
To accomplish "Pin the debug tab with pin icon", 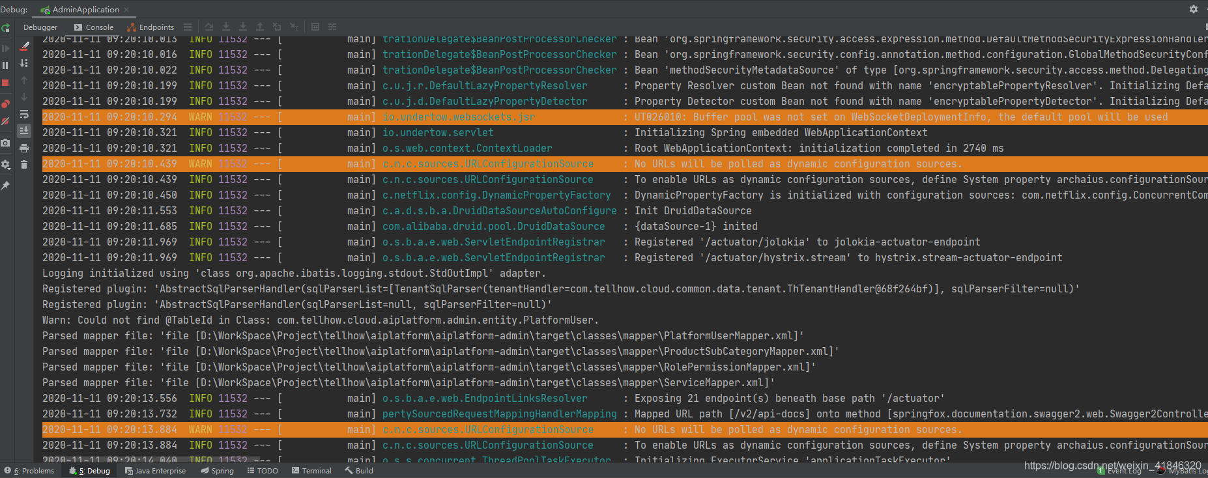I will (5, 186).
